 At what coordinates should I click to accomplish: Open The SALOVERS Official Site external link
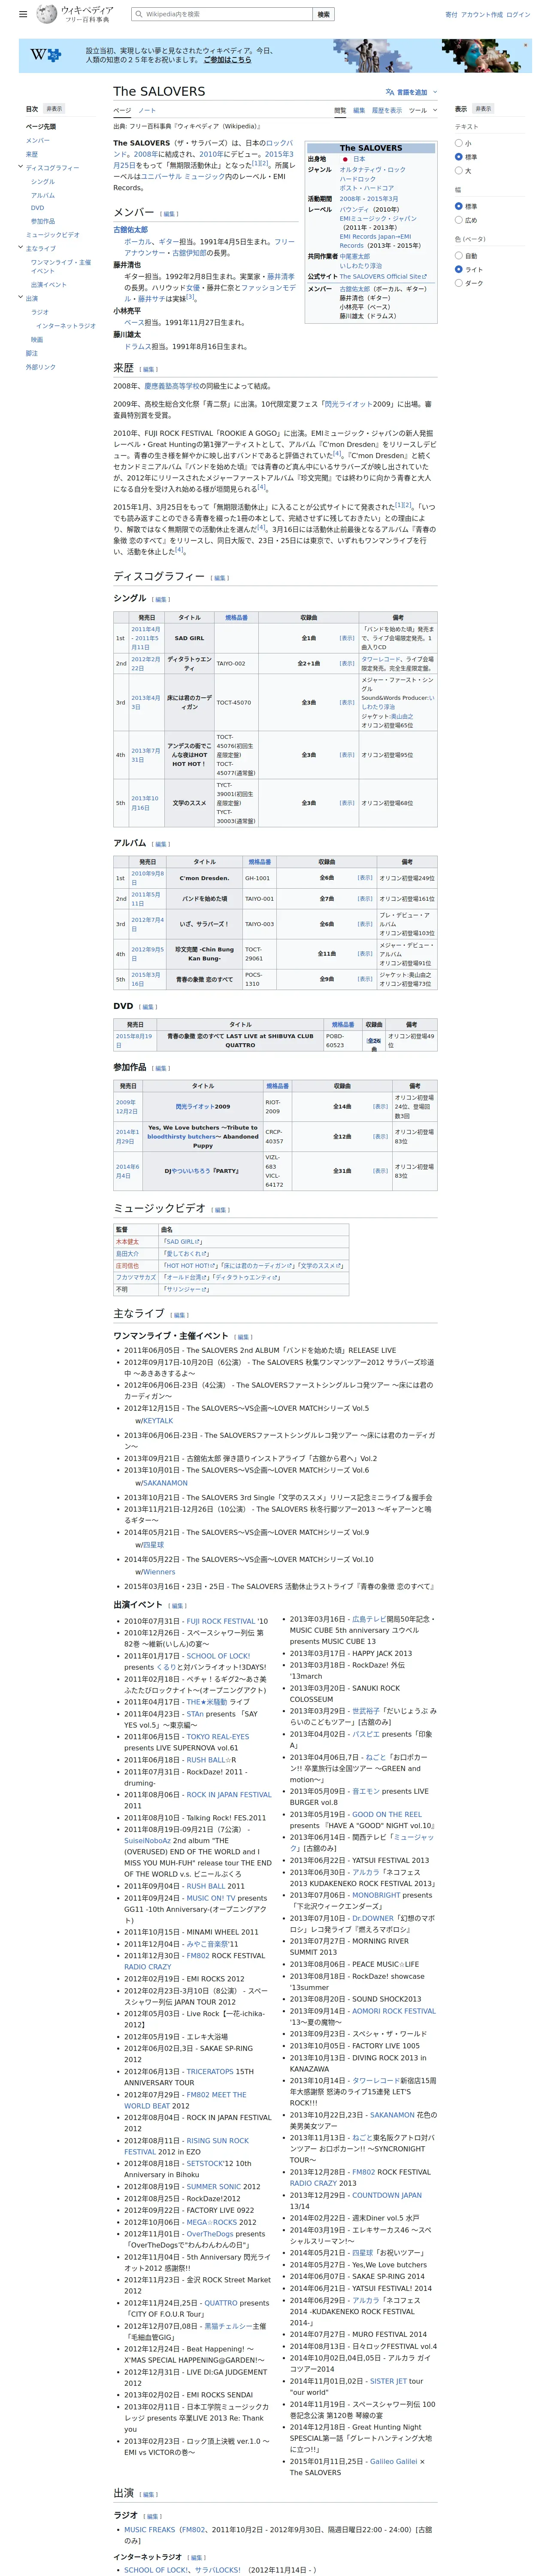(x=383, y=276)
